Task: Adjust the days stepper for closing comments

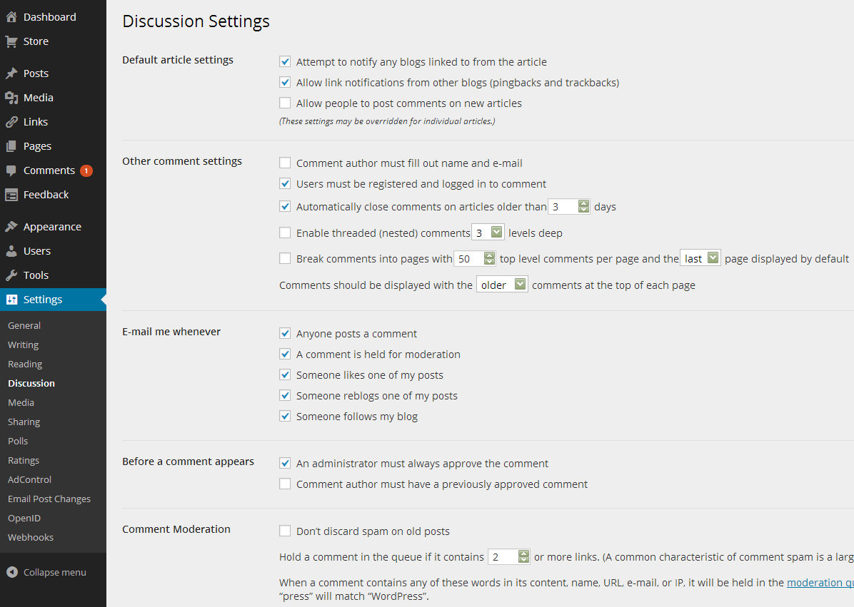Action: pos(583,207)
